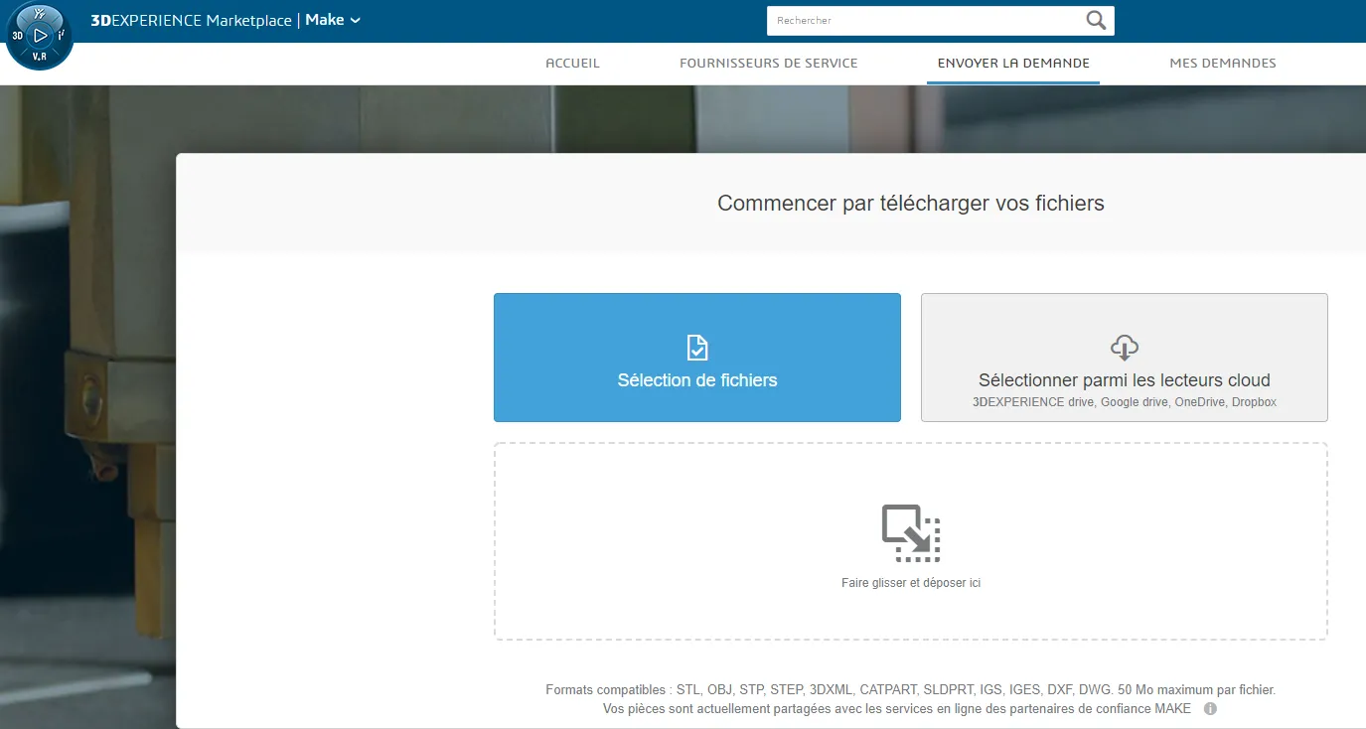The height and width of the screenshot is (729, 1366).
Task: Click the document checkmark file icon
Action: (x=697, y=348)
